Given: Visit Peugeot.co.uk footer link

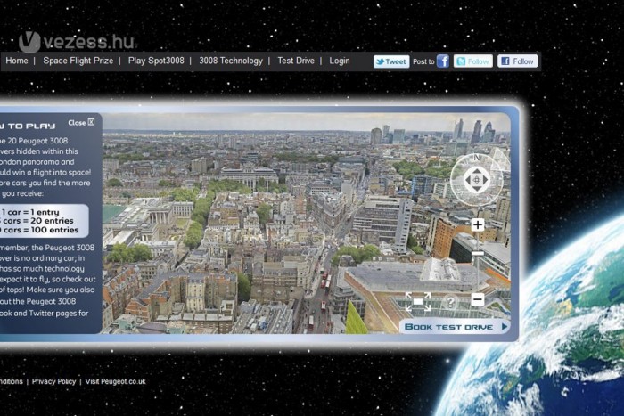Looking at the screenshot, I should pyautogui.click(x=116, y=381).
